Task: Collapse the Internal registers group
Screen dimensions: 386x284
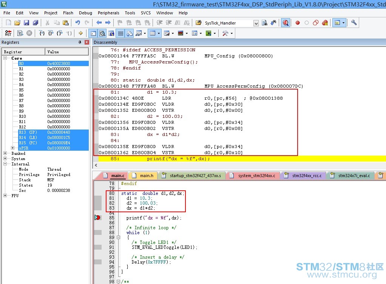Action: click(5, 164)
